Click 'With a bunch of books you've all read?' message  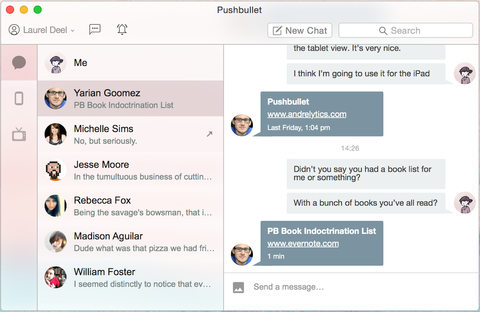tap(366, 203)
